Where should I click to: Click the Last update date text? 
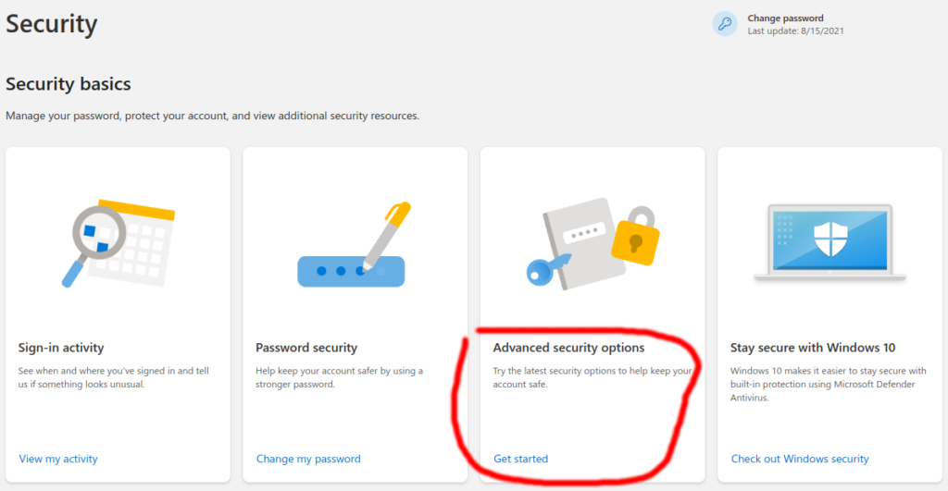pyautogui.click(x=795, y=31)
